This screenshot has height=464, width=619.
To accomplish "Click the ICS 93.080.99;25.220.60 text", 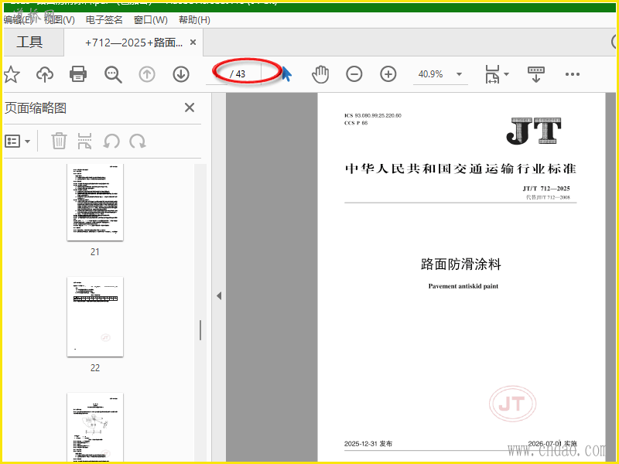I will point(373,115).
